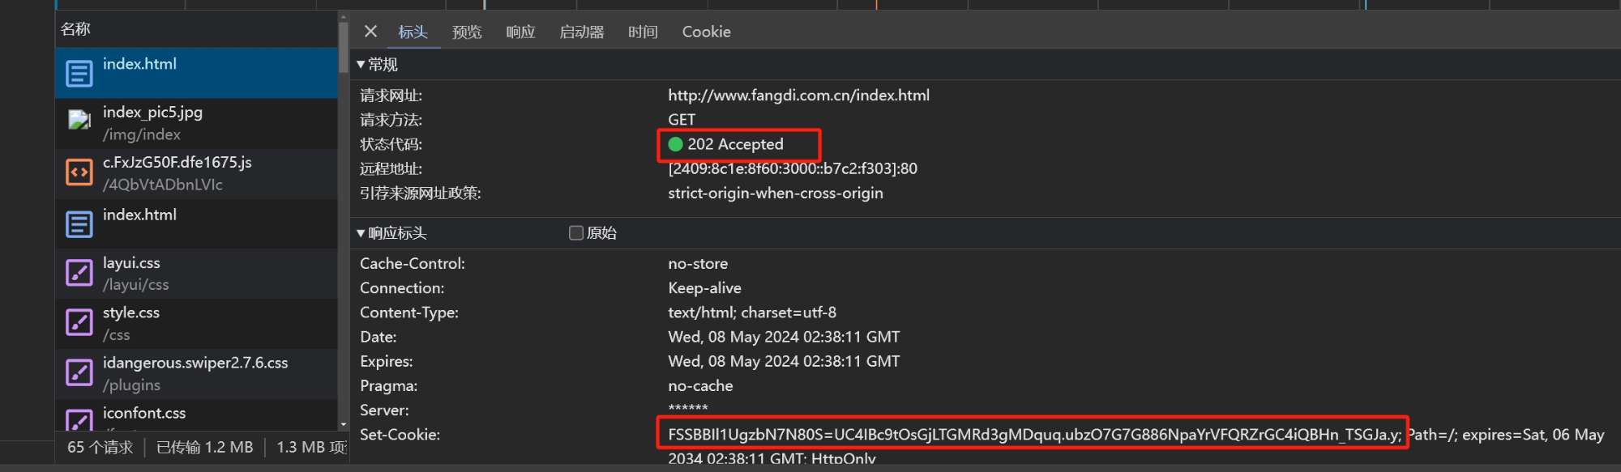The image size is (1621, 472).
Task: Click the no-store Cache-Control value
Action: coord(698,263)
